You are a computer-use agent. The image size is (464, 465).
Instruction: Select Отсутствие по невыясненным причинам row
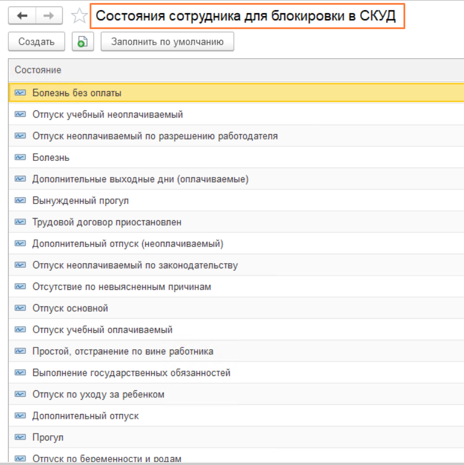[122, 287]
